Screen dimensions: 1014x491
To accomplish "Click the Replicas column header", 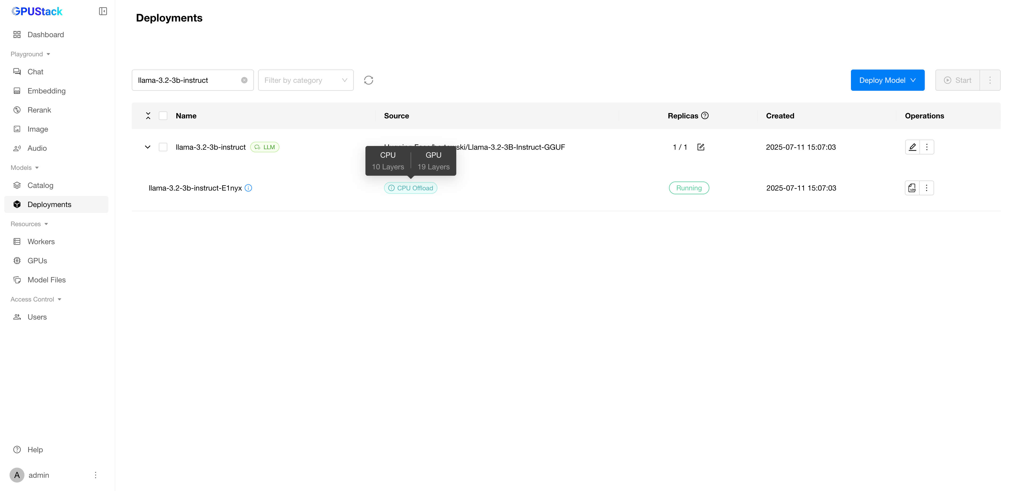I will pyautogui.click(x=683, y=116).
